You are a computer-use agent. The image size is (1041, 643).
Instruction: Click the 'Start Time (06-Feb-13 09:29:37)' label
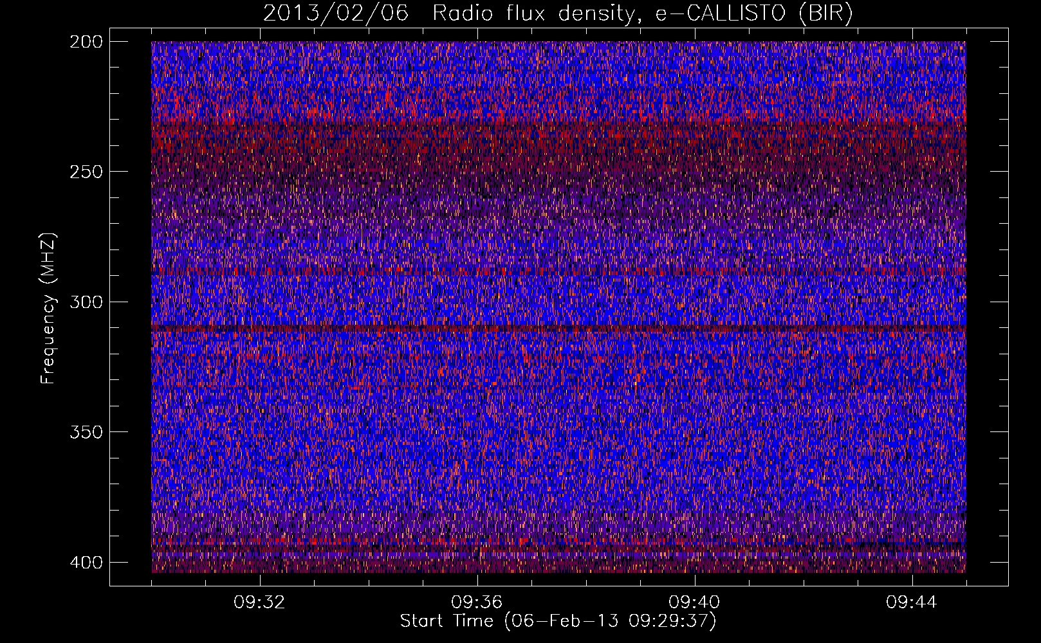point(558,621)
